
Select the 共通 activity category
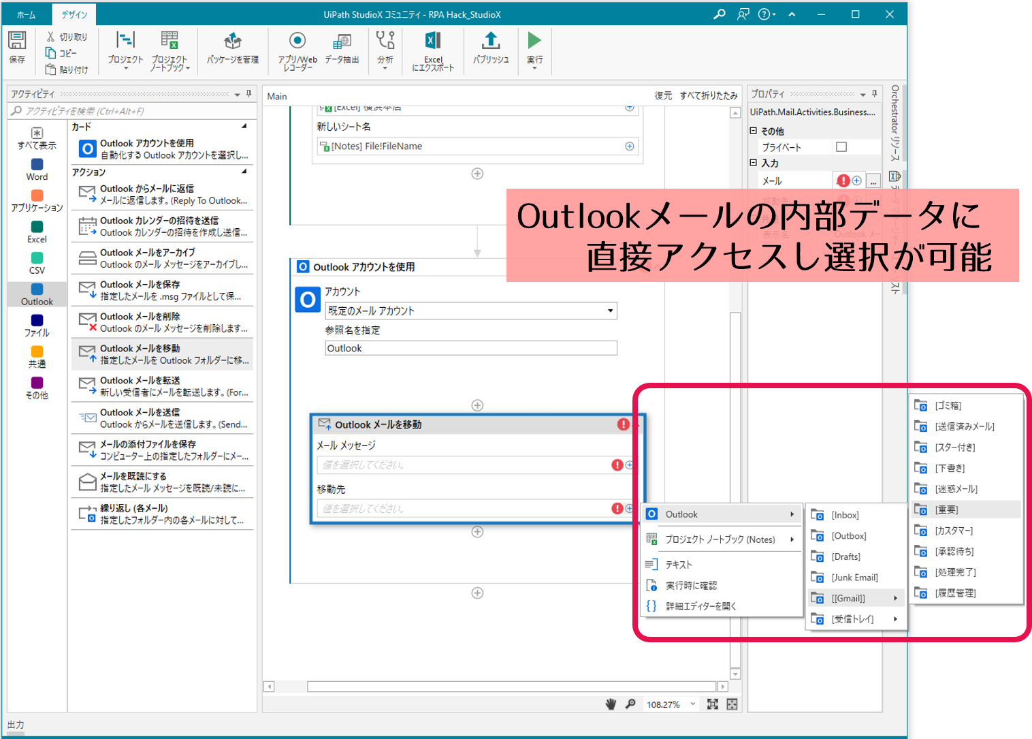[x=37, y=357]
